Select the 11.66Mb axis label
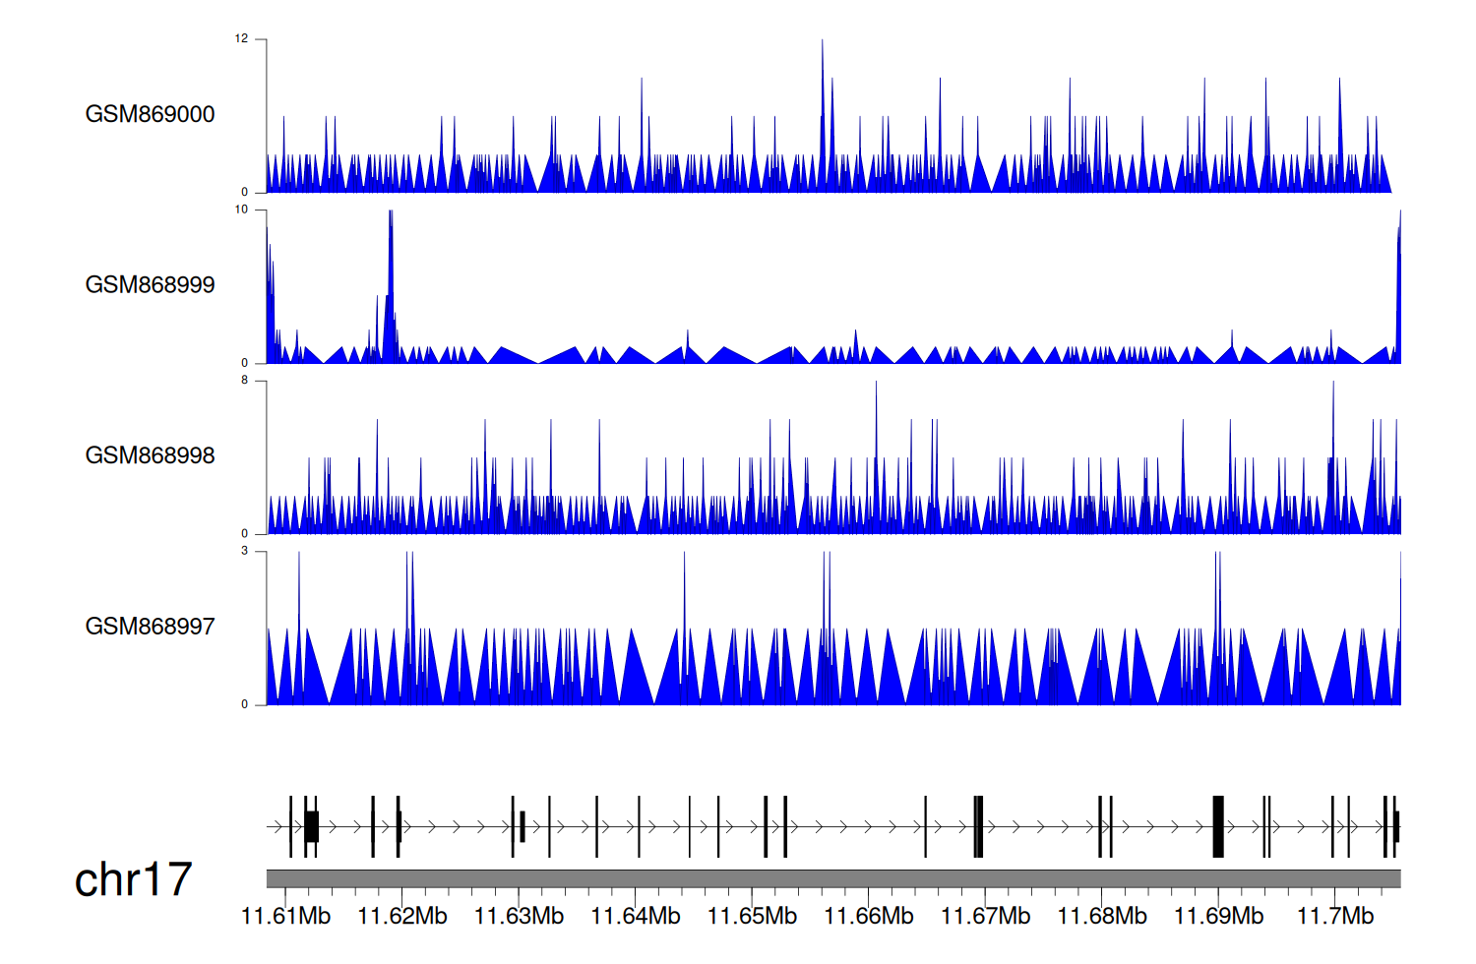This screenshot has height=964, width=1476. click(x=868, y=916)
